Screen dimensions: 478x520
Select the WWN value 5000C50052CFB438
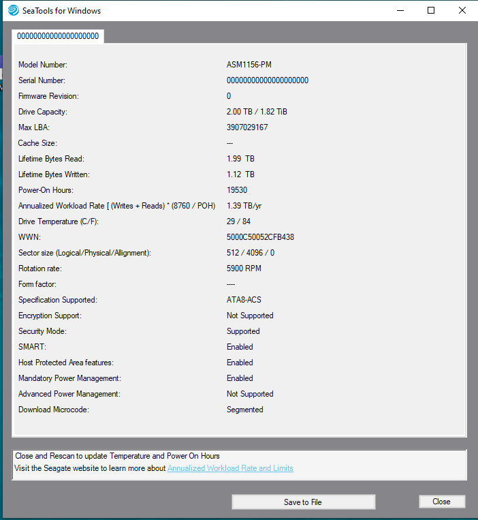260,237
